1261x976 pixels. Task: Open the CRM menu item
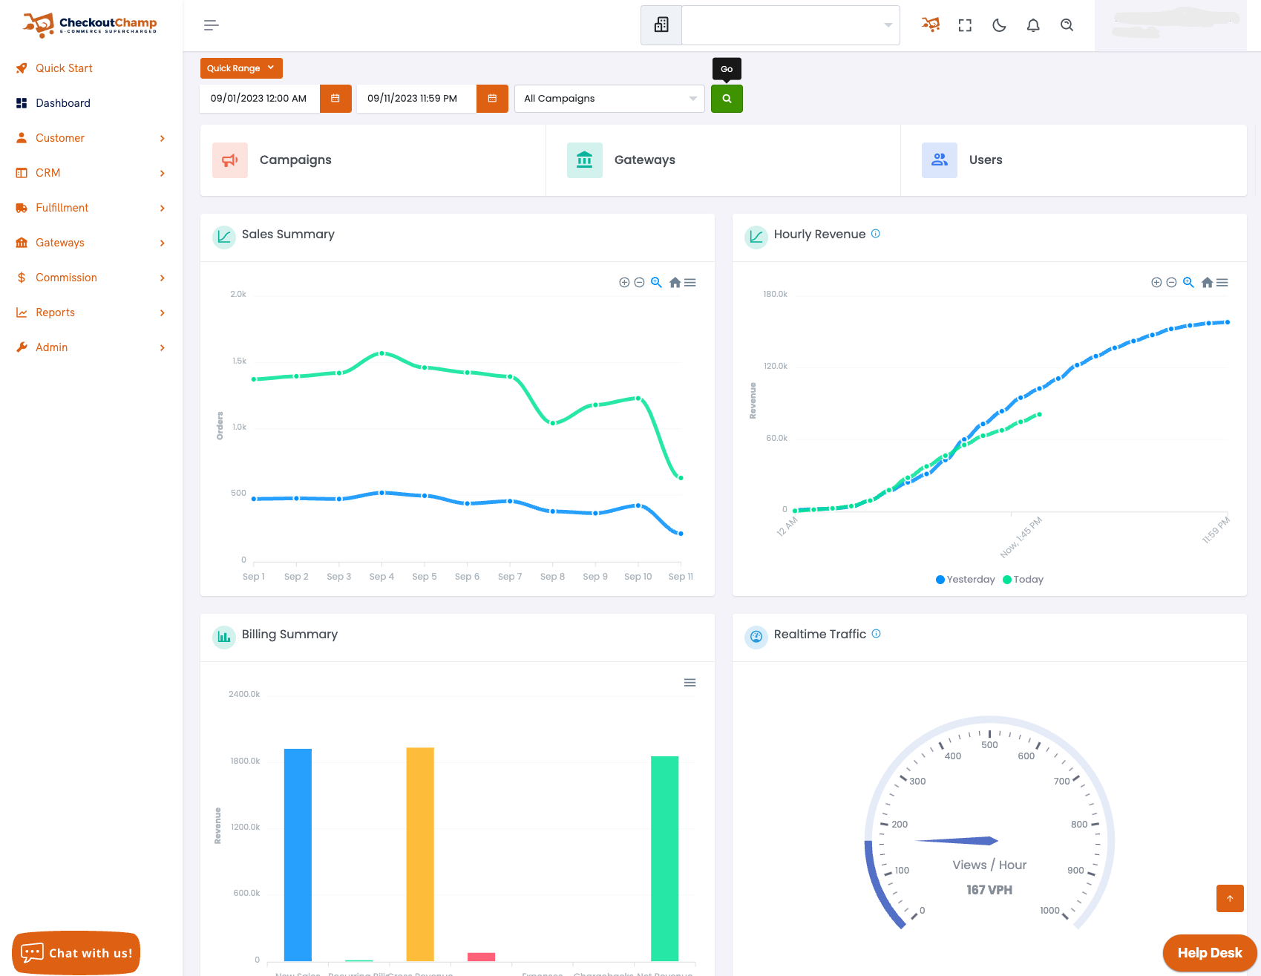48,173
